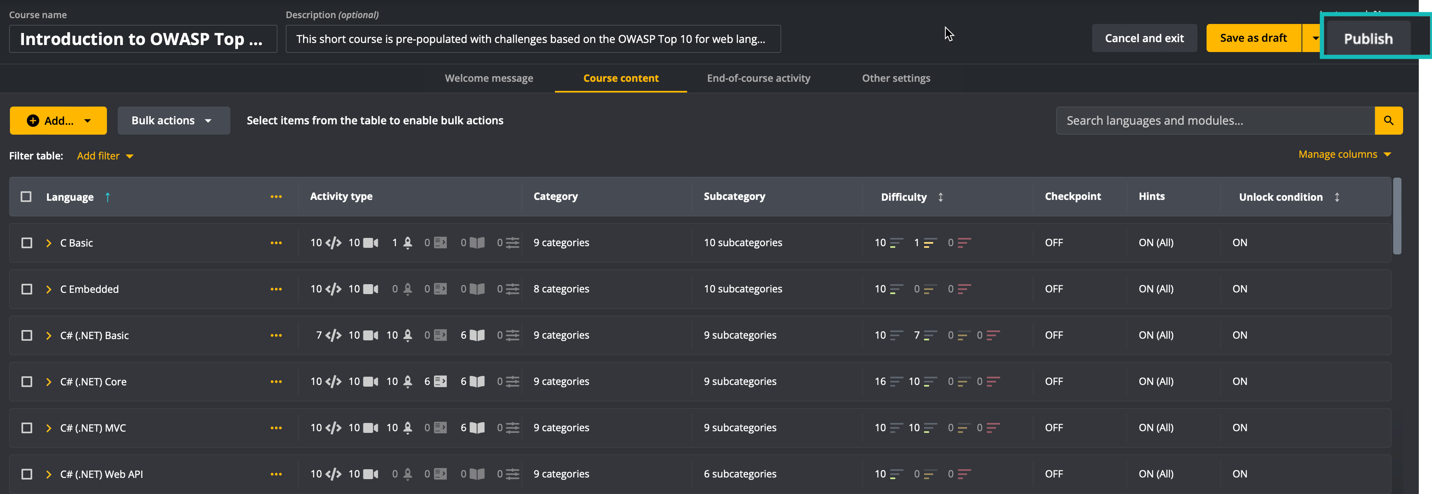This screenshot has height=494, width=1432.
Task: Open Save as draft dropdown arrow
Action: [1314, 38]
